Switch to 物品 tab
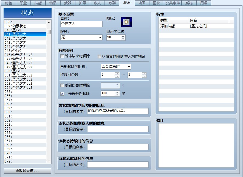The height and width of the screenshot is (177, 243). tap(53, 3)
